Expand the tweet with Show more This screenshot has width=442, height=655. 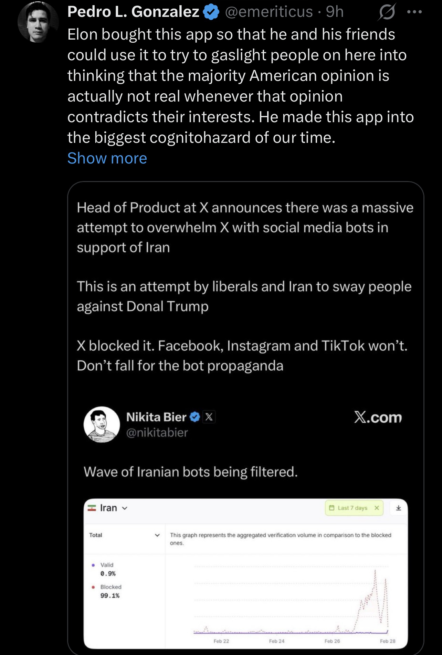coord(107,158)
